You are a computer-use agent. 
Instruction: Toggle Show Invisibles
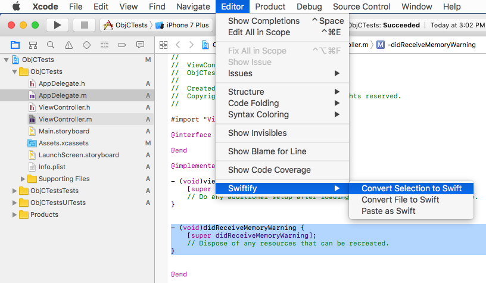pyautogui.click(x=282, y=133)
